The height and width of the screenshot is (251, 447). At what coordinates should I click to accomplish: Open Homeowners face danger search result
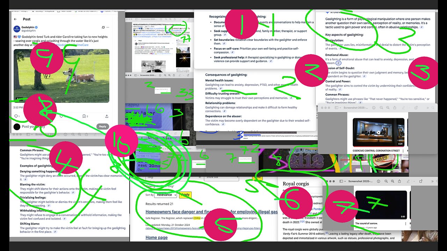click(x=212, y=212)
